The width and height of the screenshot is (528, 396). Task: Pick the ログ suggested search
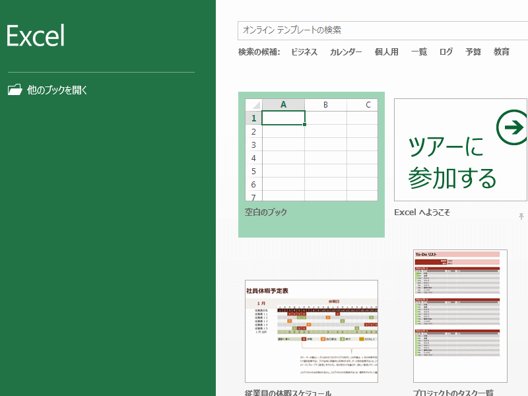(446, 52)
